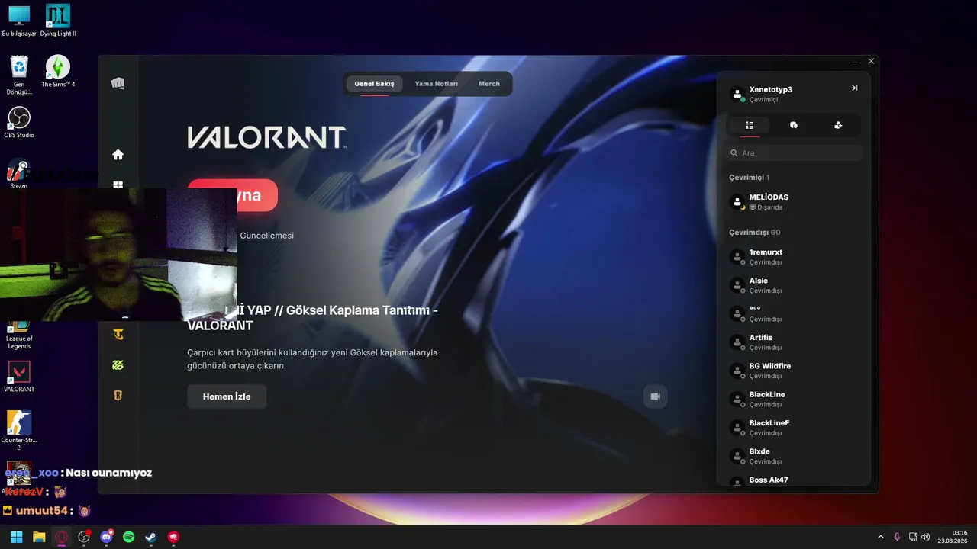Select the OBS Studio desktop shortcut

pyautogui.click(x=19, y=122)
